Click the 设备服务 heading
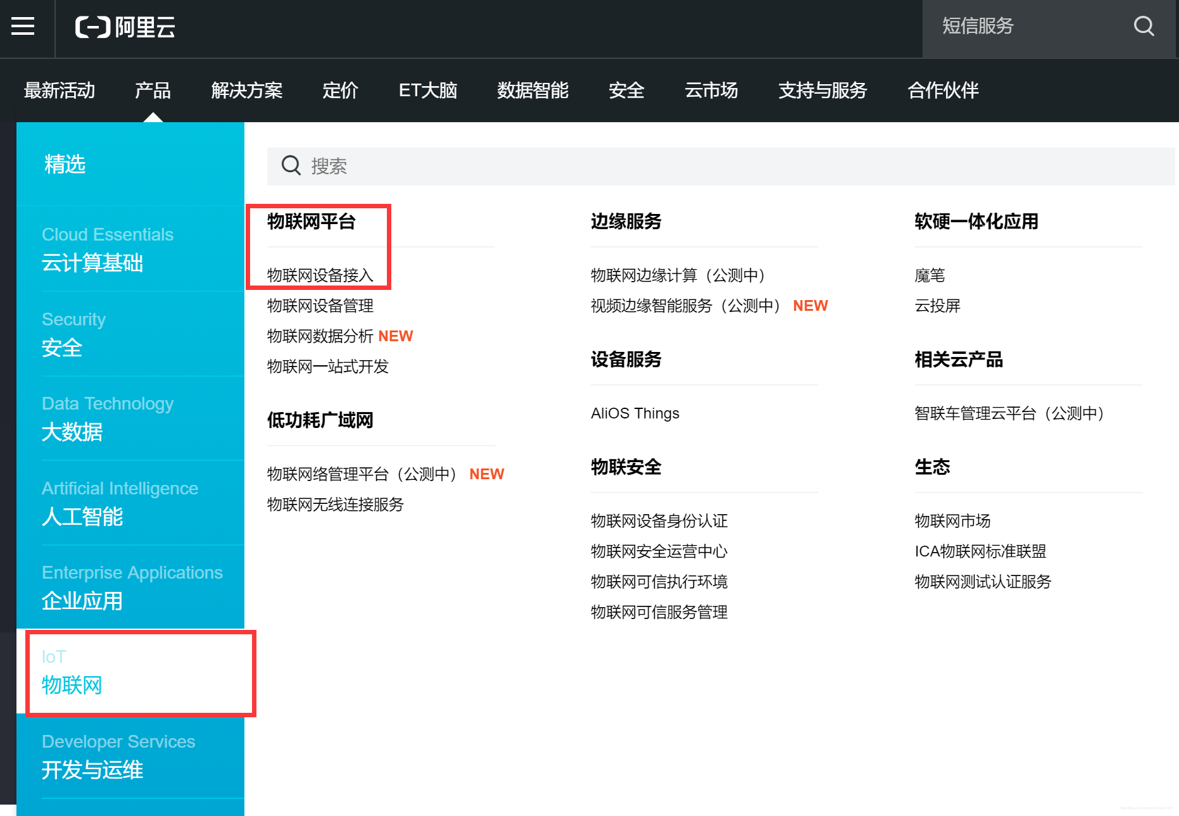The width and height of the screenshot is (1179, 816). [x=626, y=360]
